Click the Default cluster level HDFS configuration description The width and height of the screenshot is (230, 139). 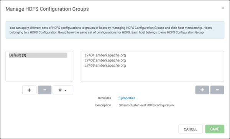click(x=146, y=105)
